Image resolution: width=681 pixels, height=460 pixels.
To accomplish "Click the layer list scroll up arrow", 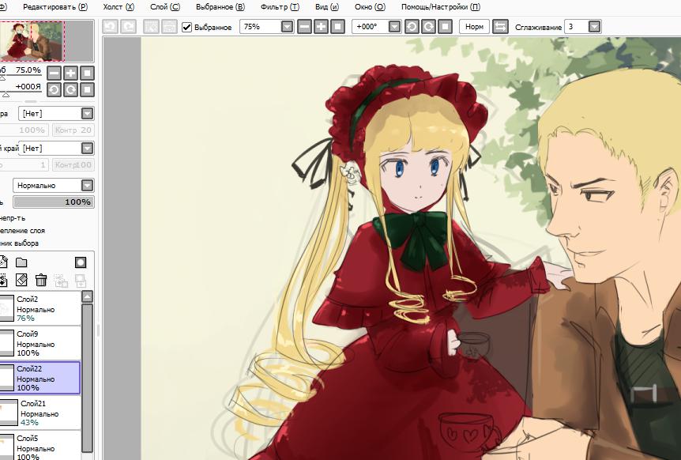I will click(x=87, y=297).
